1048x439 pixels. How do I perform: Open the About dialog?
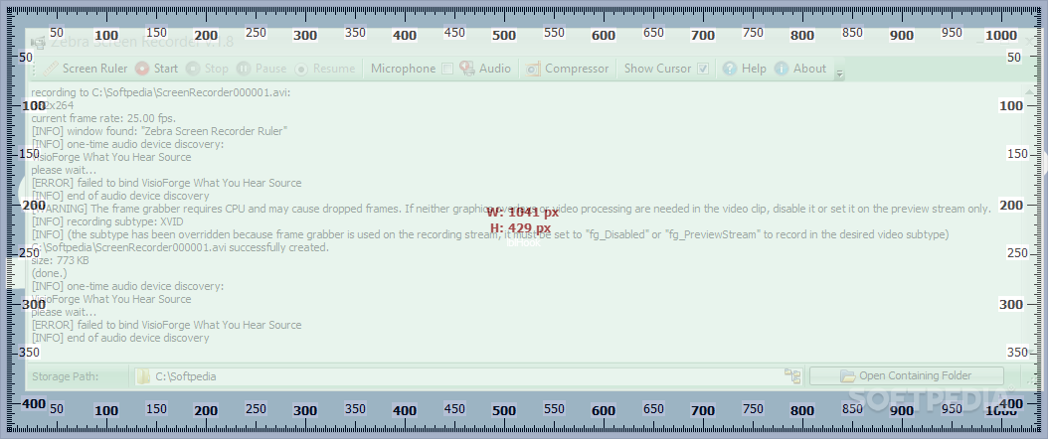(800, 69)
